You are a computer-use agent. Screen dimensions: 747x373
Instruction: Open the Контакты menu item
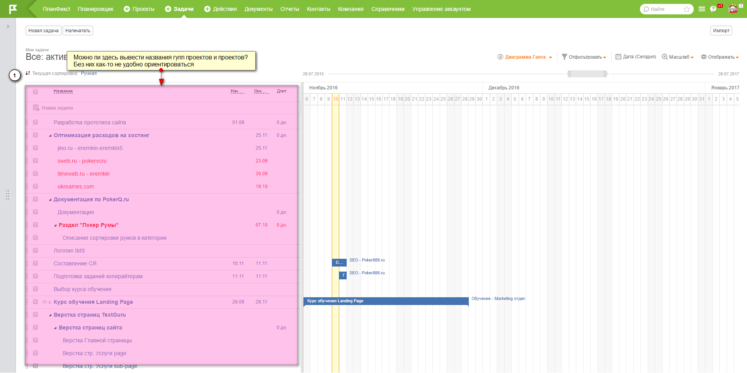(x=319, y=9)
